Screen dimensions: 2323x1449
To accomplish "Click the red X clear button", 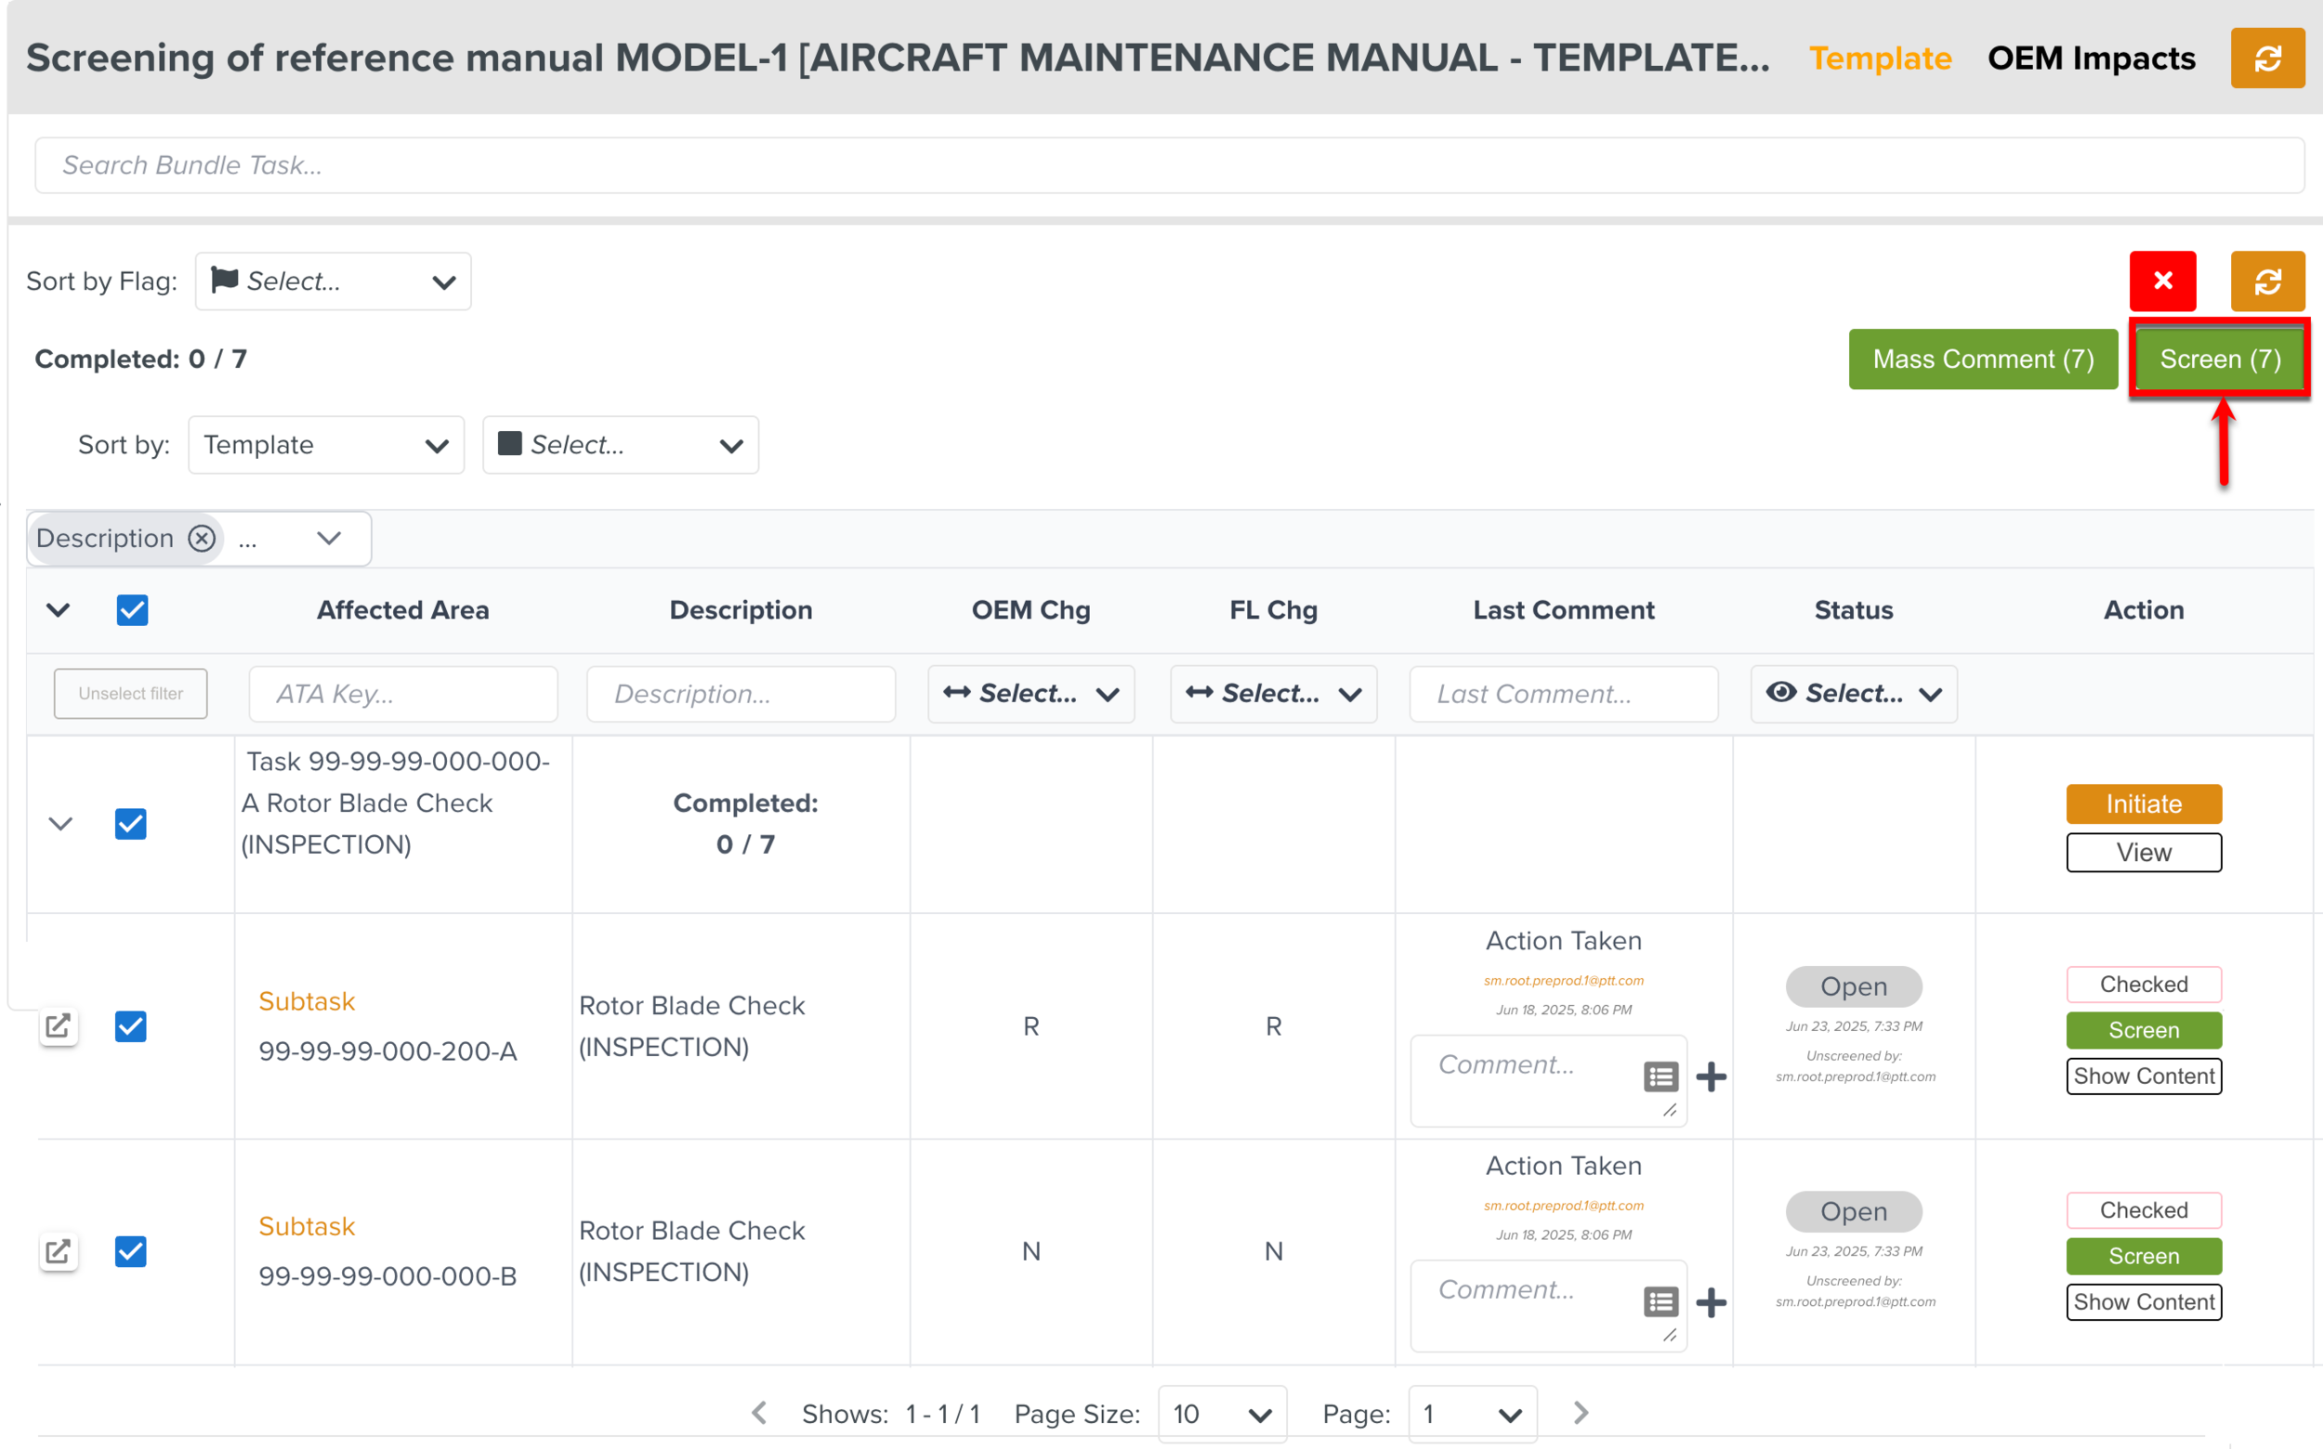I will coord(2162,281).
